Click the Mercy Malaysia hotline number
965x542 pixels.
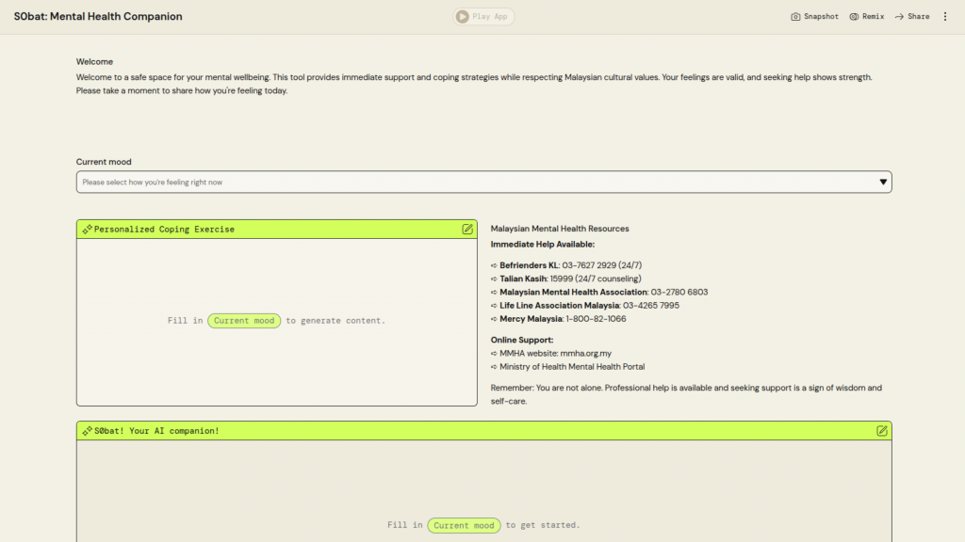click(596, 318)
